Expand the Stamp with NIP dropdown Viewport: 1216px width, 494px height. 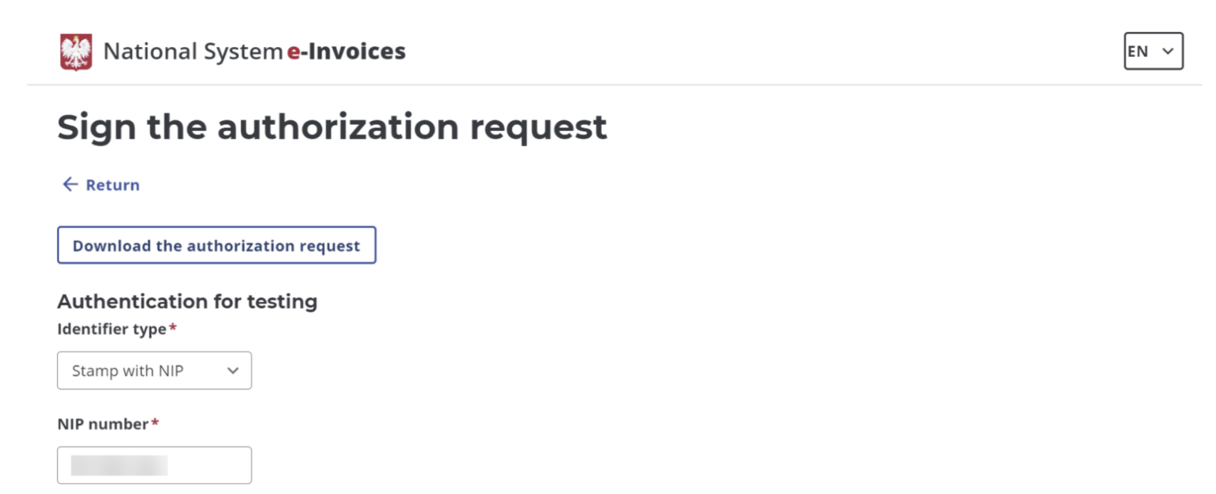(154, 371)
